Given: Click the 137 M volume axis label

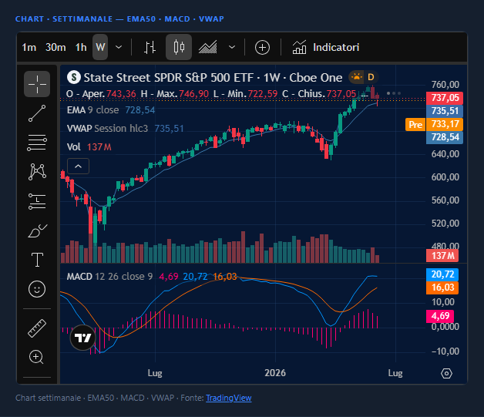Looking at the screenshot, I should point(442,256).
